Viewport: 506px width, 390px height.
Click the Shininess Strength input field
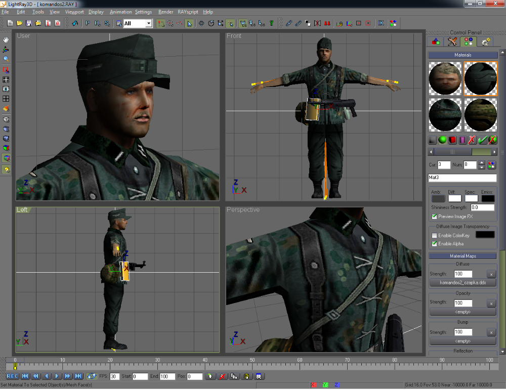pos(482,207)
